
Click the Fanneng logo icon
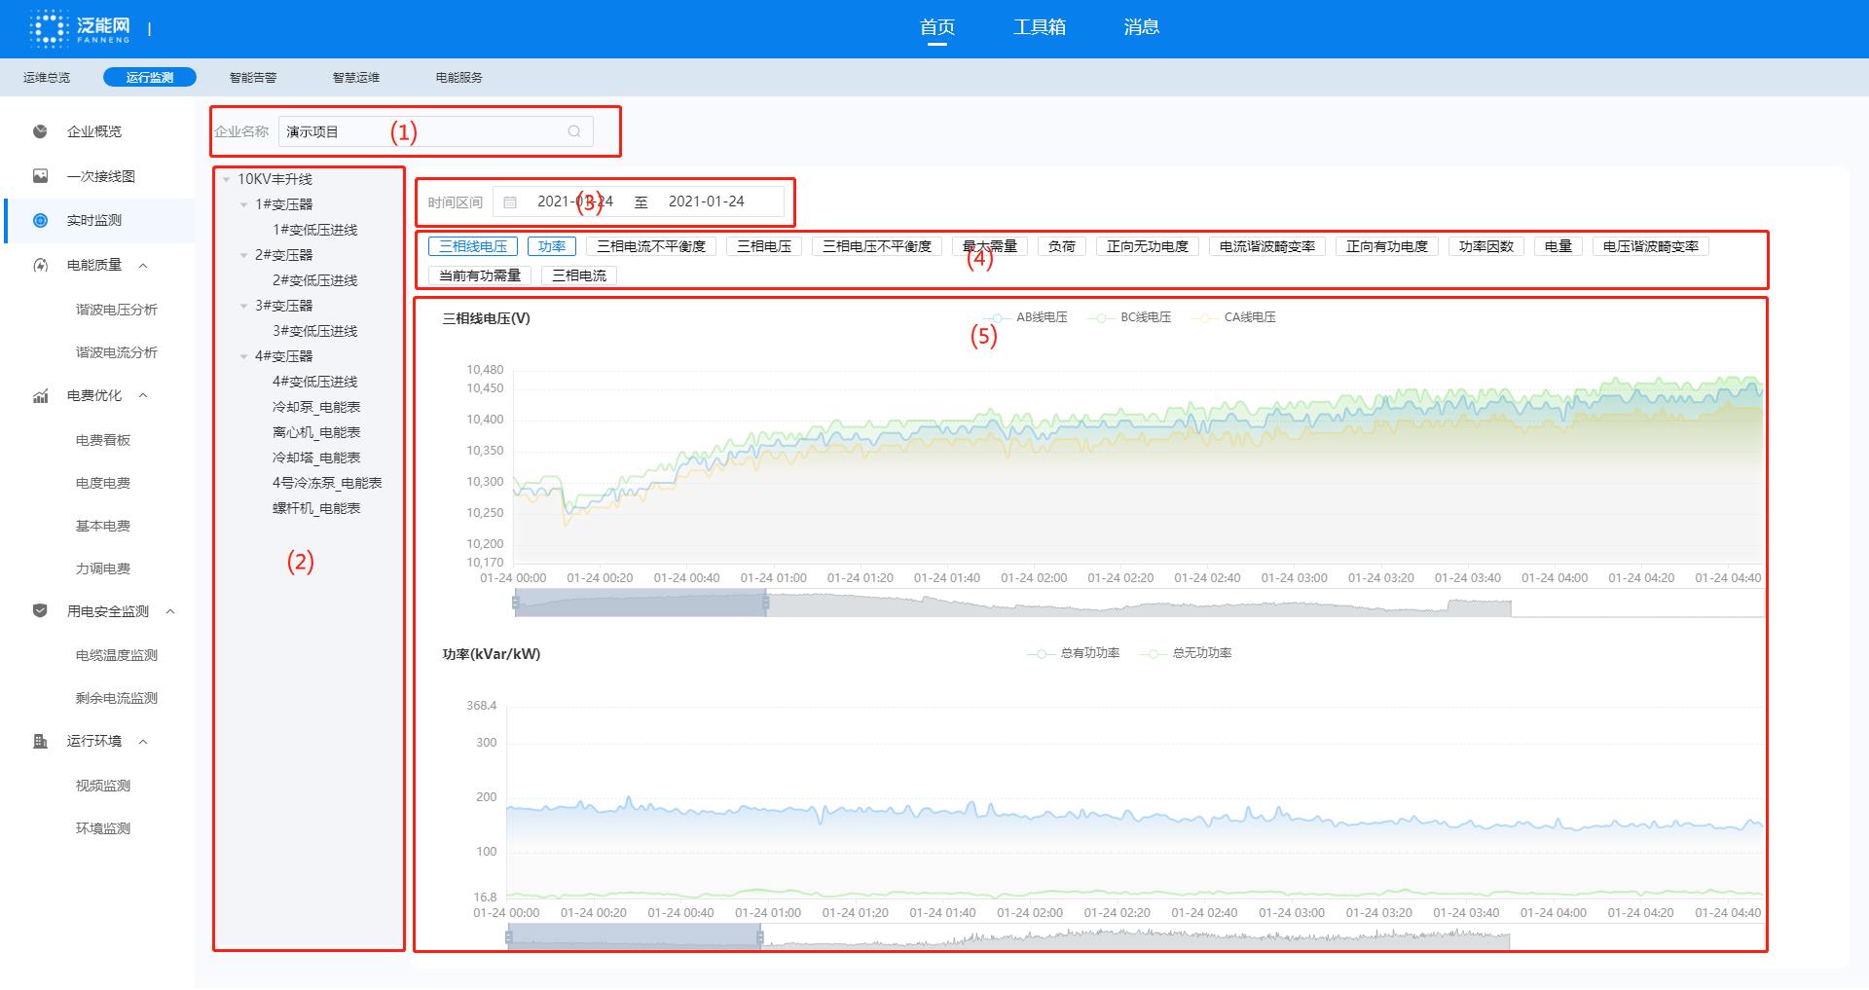coord(49,28)
